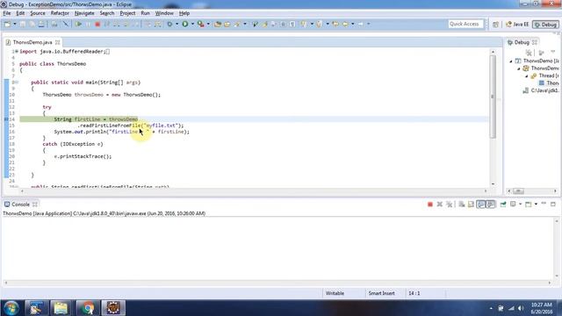Select the Debug view tab
This screenshot has height=316, width=562.
coord(522,42)
